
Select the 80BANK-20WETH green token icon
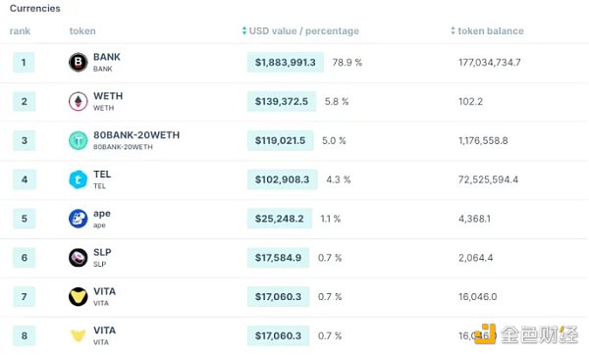79,140
